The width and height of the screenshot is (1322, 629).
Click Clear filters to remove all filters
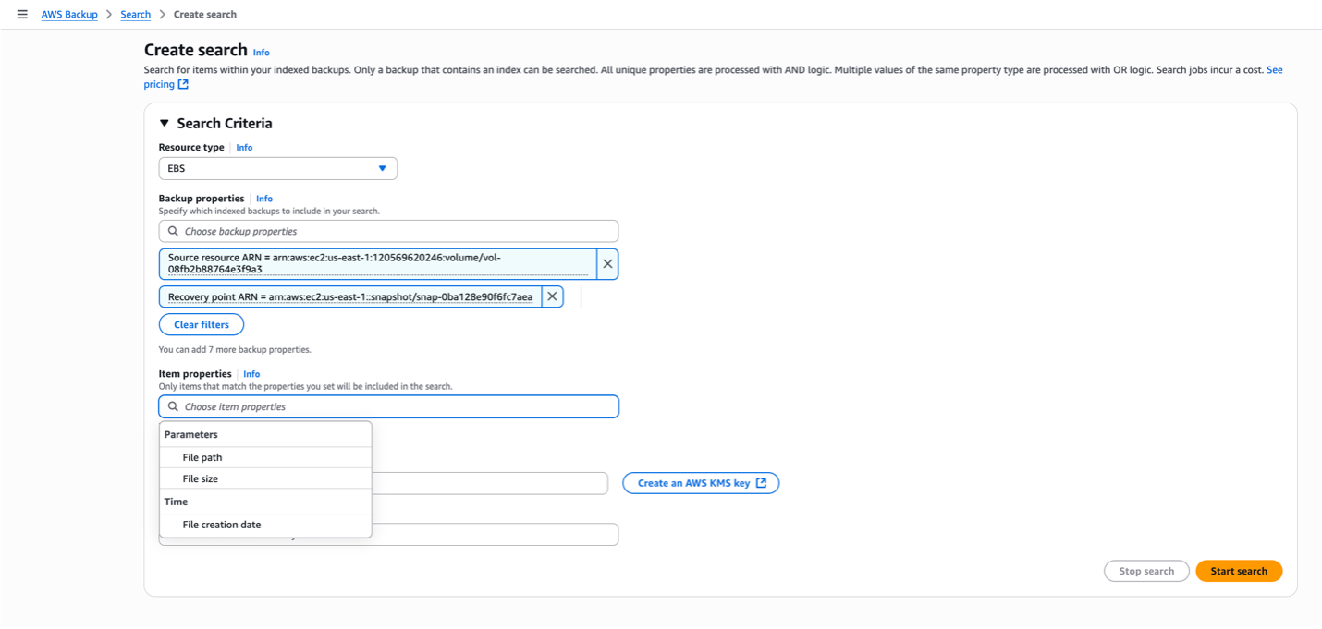click(x=201, y=324)
